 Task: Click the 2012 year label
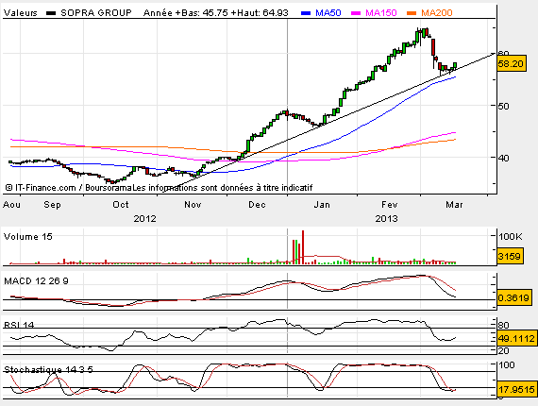click(x=144, y=219)
